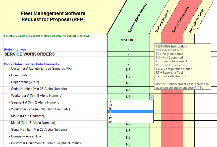Select FS from the response dropdown list

coord(130,102)
